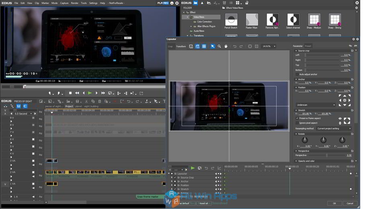Toggle Source Crop keyframe checkbox
The image size is (372, 209).
click(175, 177)
